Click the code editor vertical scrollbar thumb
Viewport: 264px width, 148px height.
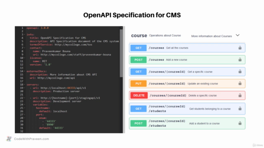(121, 53)
